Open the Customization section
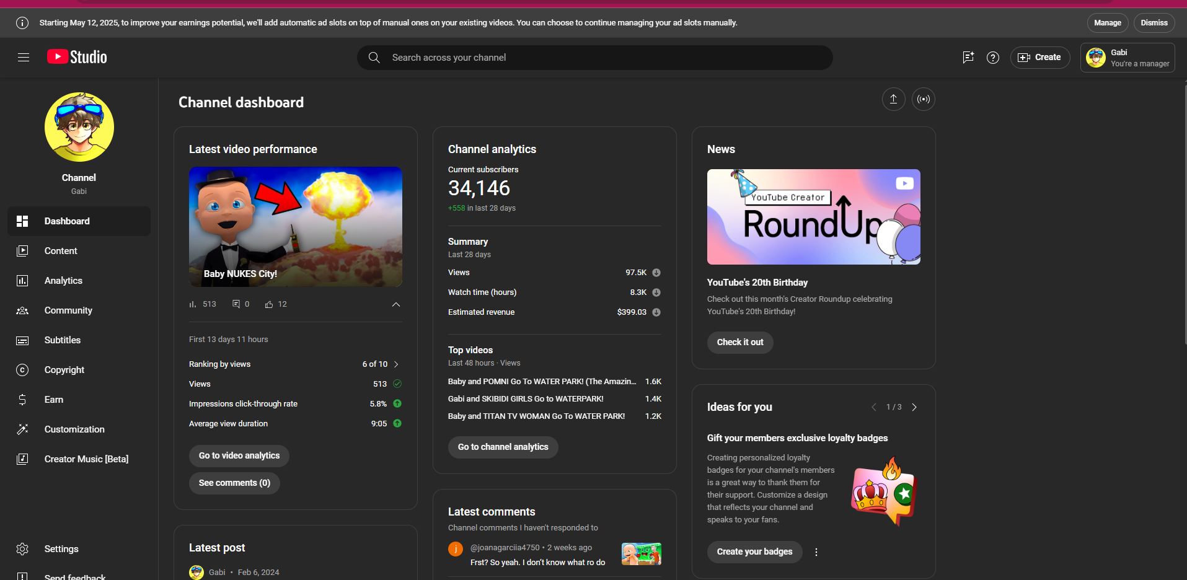This screenshot has width=1187, height=580. pos(79,429)
